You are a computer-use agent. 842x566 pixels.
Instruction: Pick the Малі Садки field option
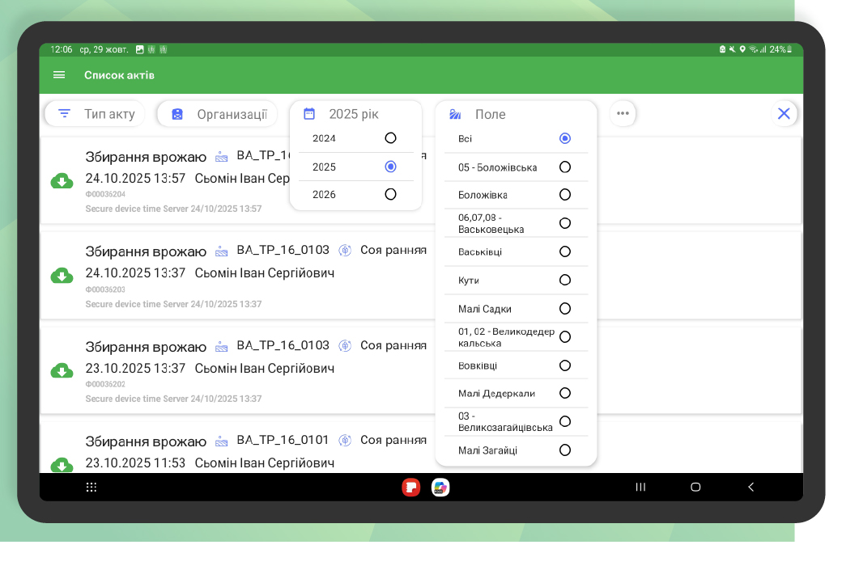click(x=565, y=309)
